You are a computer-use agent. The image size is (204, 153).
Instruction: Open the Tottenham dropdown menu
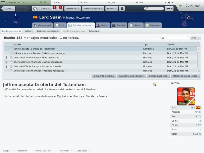(x=72, y=9)
